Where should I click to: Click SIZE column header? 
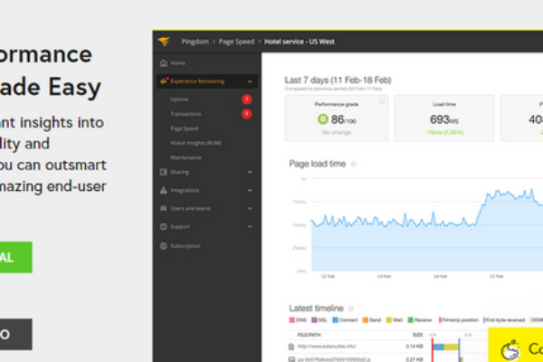pos(417,335)
